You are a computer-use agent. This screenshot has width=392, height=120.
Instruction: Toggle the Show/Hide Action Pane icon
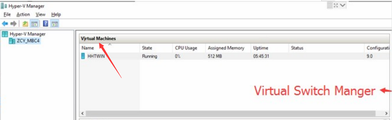[x=55, y=24]
